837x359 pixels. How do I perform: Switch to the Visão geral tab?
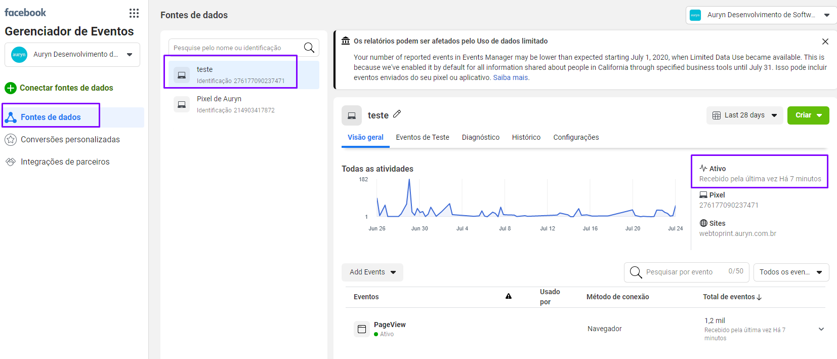365,137
